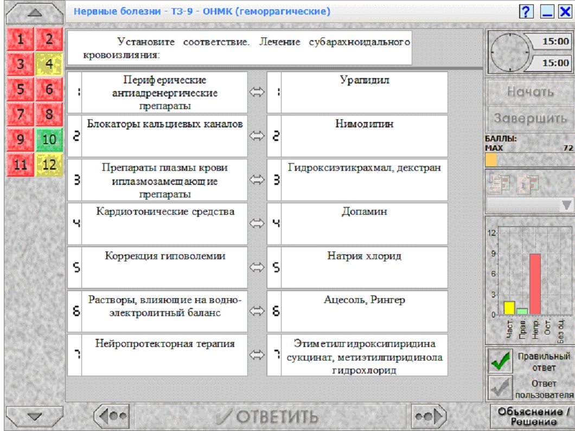Image resolution: width=575 pixels, height=431 pixels.
Task: Click the yellow Част. chart bar
Action: coord(509,308)
